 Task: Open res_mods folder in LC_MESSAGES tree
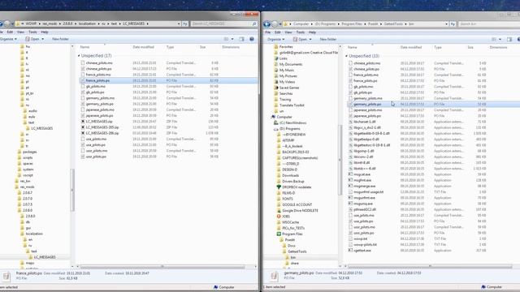tap(27, 187)
